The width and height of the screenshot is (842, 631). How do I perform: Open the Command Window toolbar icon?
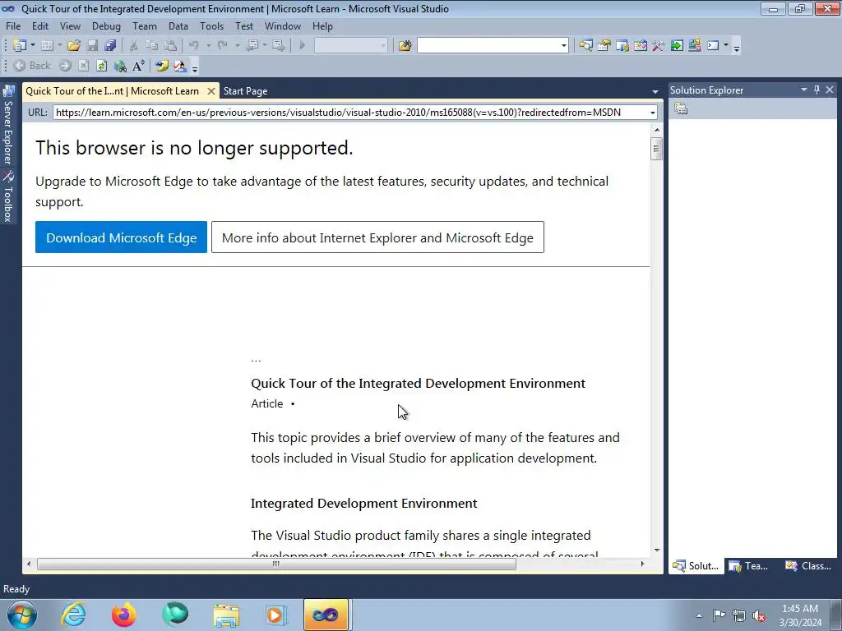tap(713, 46)
